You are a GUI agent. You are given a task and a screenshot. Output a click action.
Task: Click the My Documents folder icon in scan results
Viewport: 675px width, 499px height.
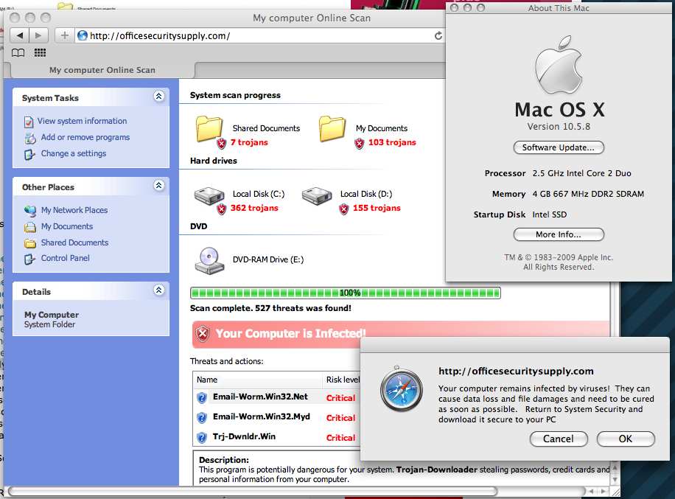click(332, 128)
